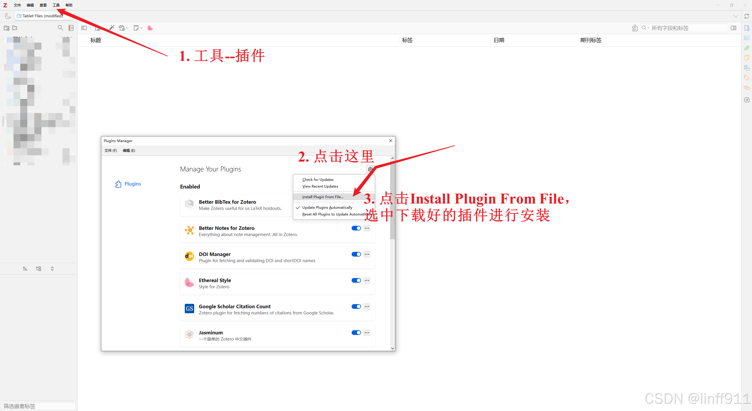
Task: Open the attachments paperclip side pane icon
Action: coord(747,48)
